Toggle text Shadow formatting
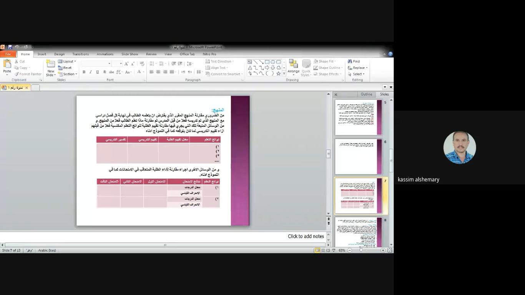 coord(105,72)
